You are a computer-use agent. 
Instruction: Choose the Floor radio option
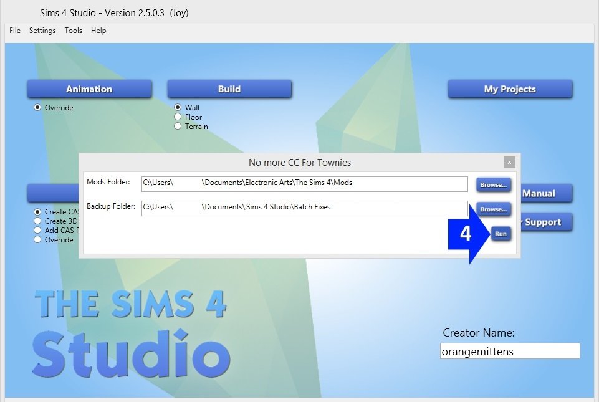coord(178,117)
